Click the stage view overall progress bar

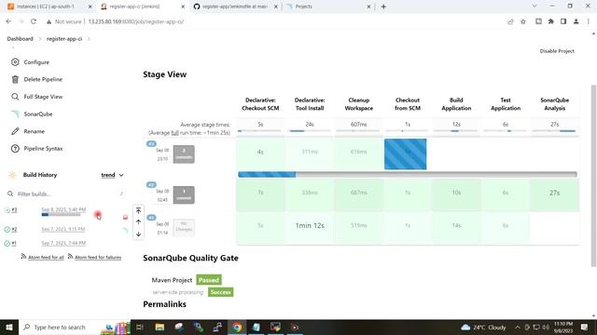click(x=408, y=174)
